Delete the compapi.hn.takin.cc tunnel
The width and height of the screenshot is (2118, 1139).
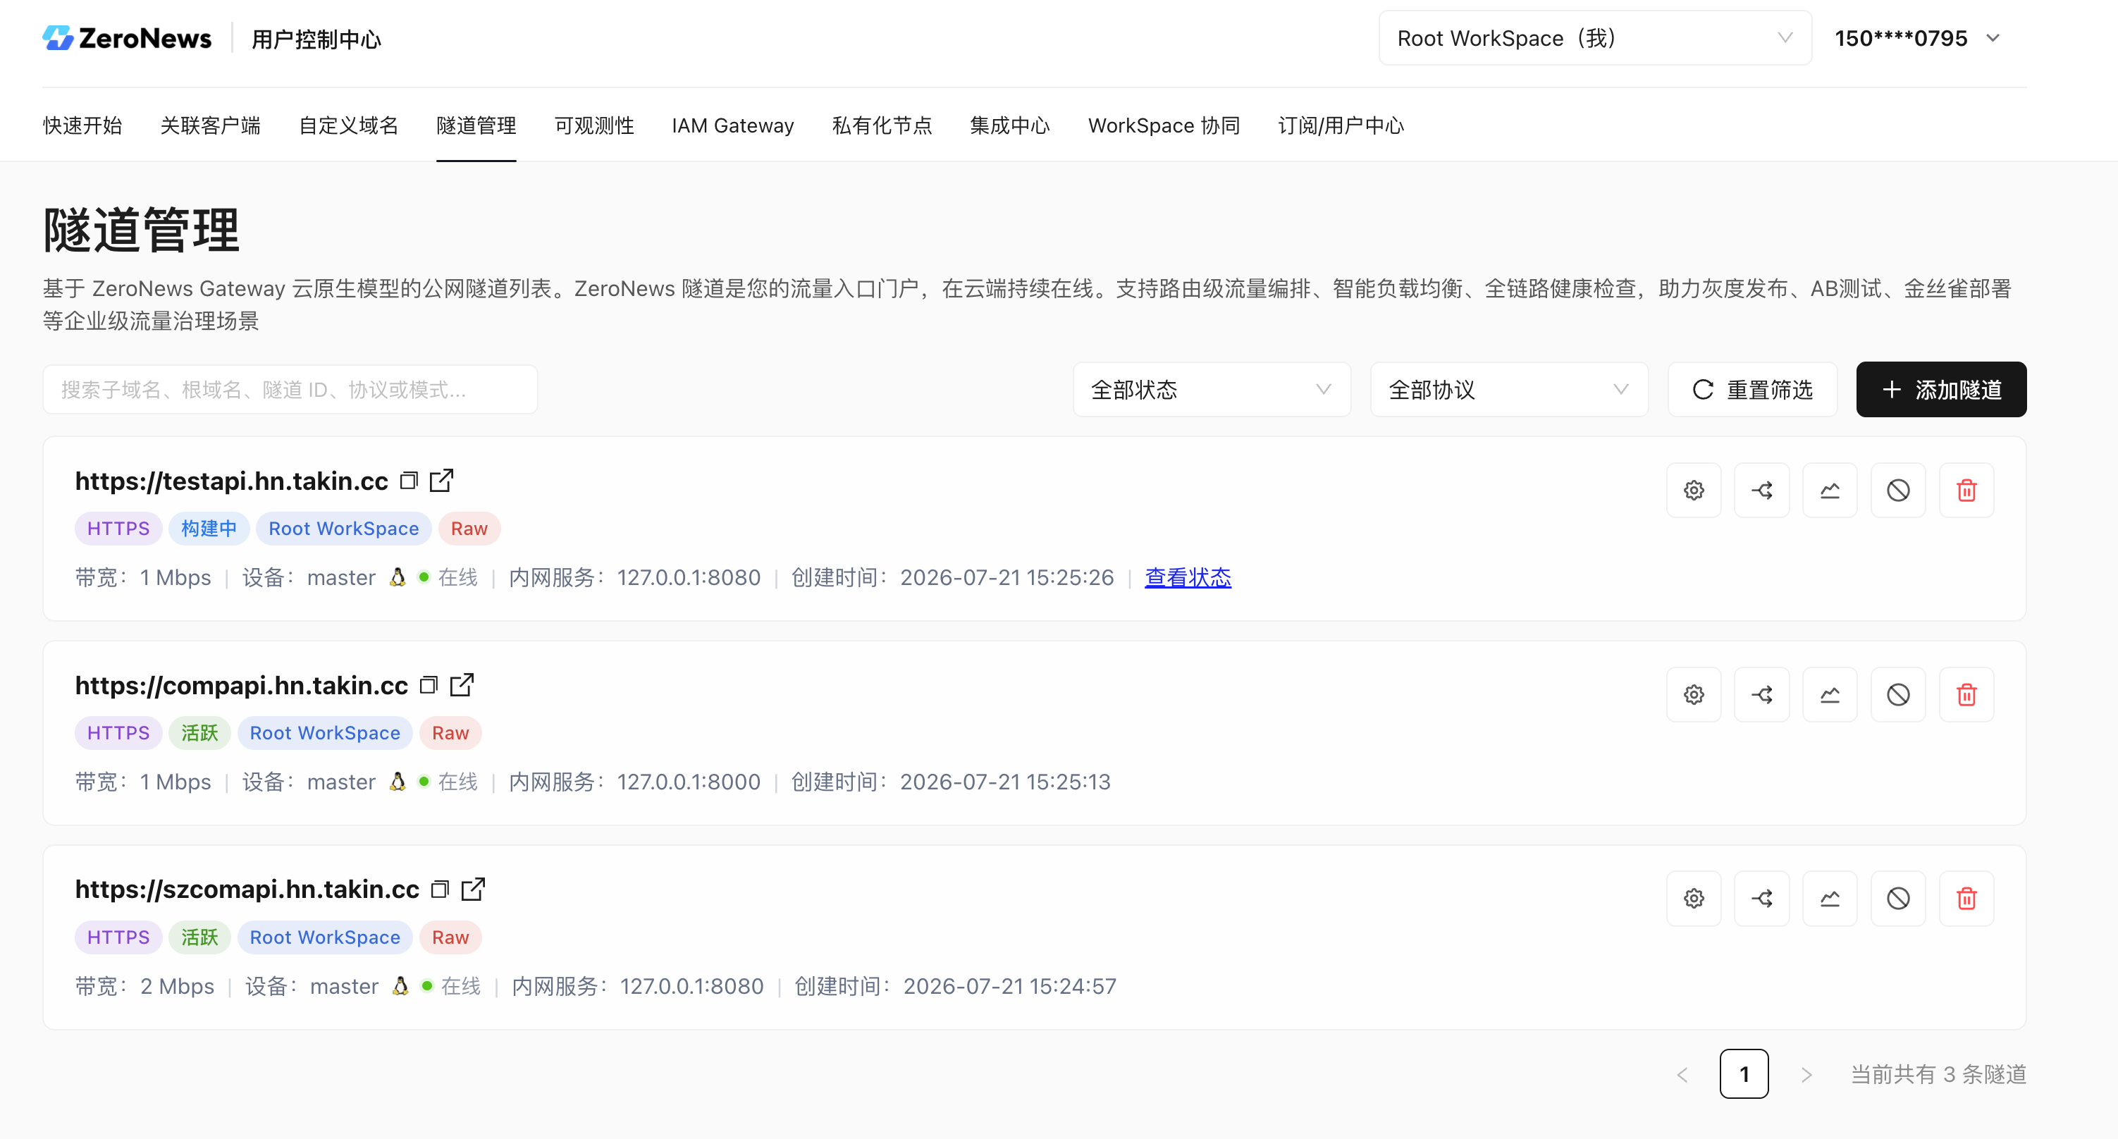click(1966, 695)
